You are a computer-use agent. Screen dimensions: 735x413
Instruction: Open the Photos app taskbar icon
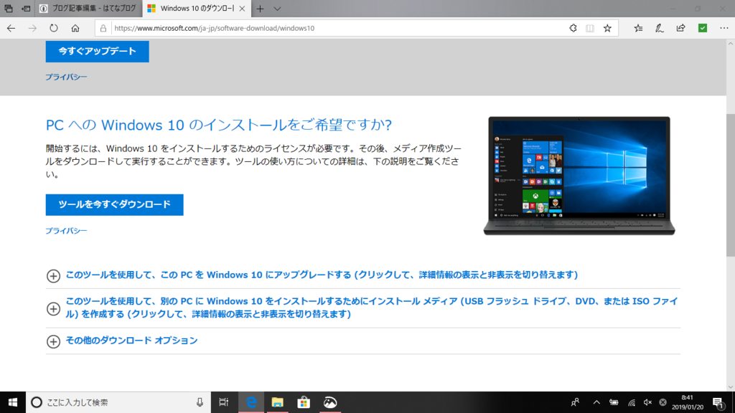330,402
